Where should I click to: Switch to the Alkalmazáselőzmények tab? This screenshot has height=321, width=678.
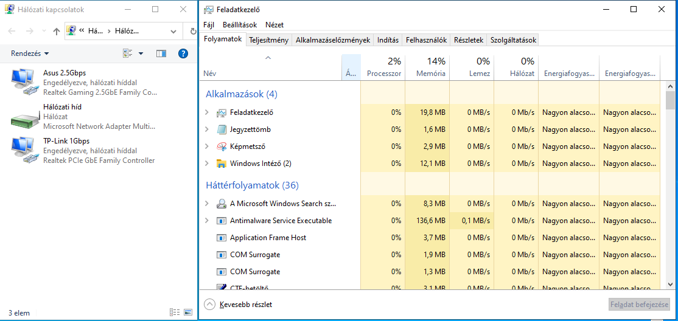point(333,40)
